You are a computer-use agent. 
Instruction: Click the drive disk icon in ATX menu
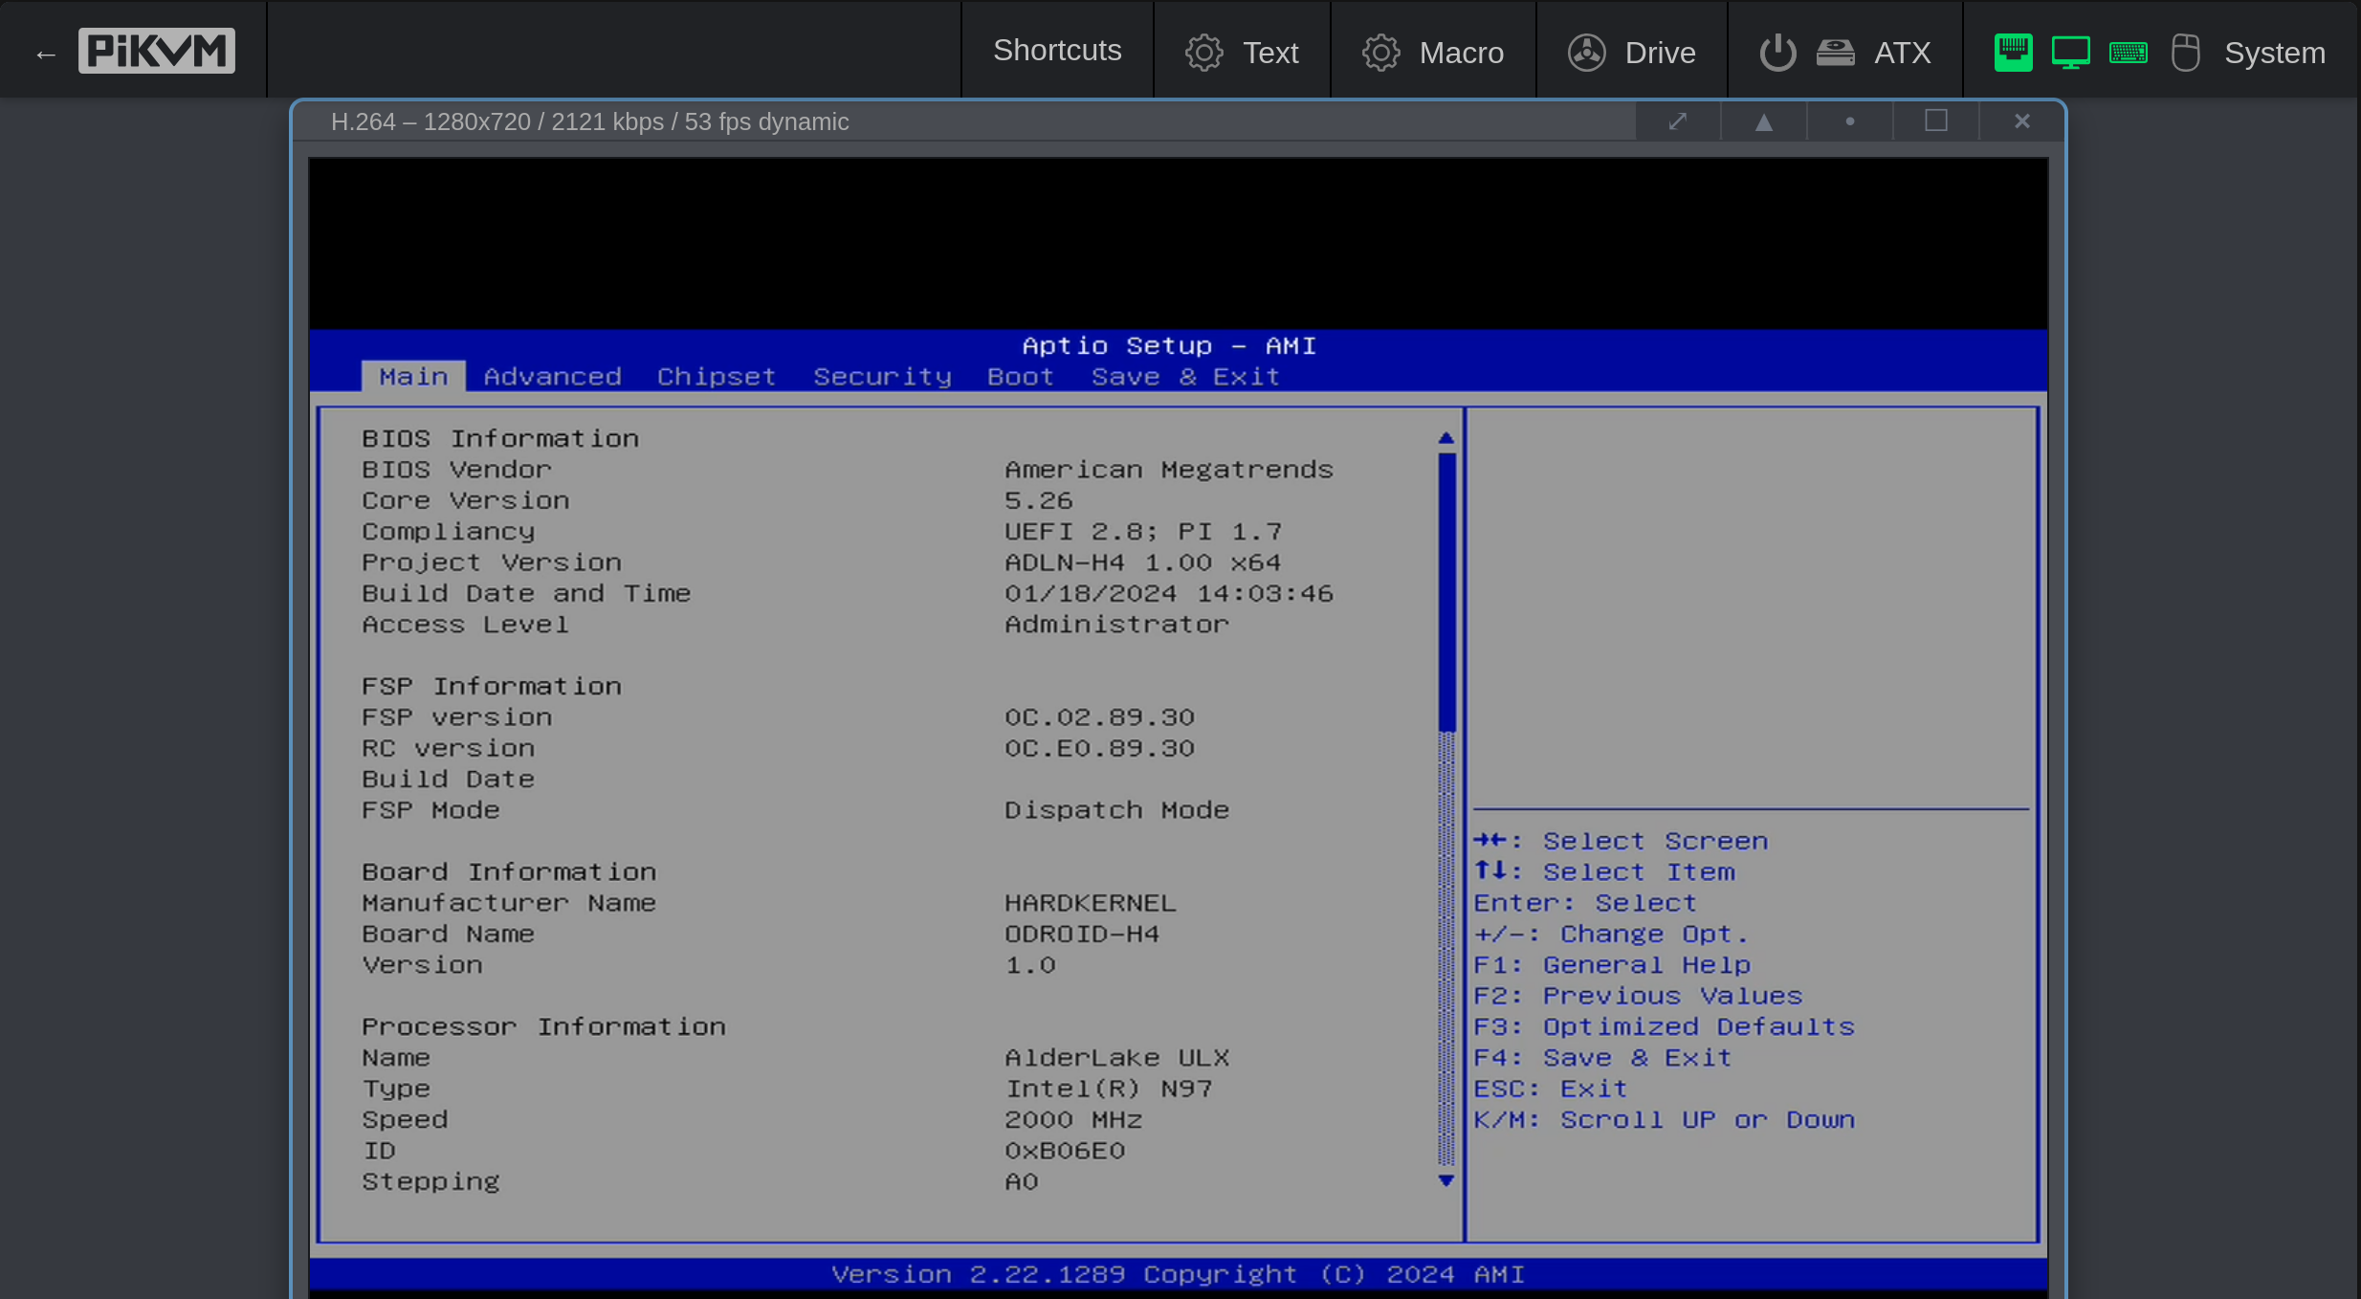[1835, 53]
